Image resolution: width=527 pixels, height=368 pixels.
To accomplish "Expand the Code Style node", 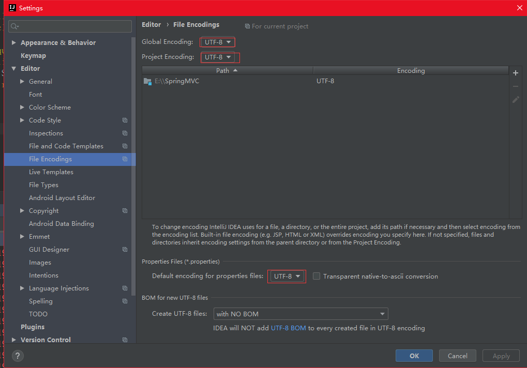I will tap(22, 120).
